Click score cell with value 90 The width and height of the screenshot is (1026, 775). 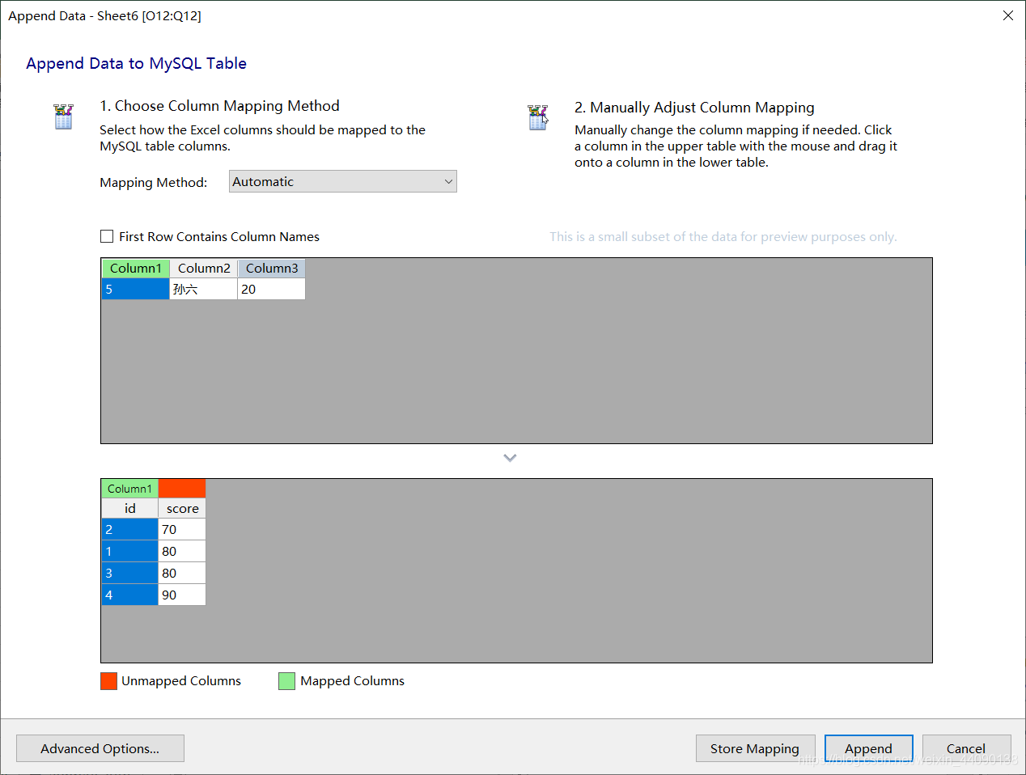[182, 595]
